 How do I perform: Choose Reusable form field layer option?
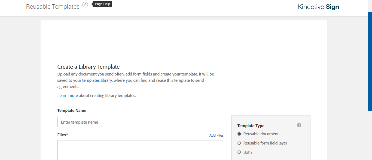pos(239,143)
